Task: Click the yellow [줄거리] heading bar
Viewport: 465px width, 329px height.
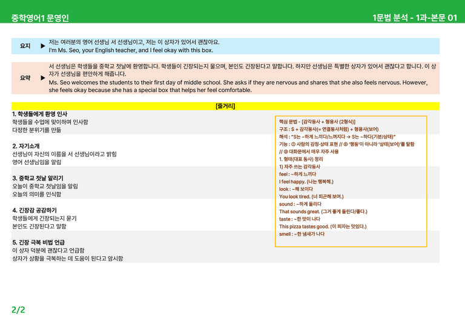Action: coord(225,106)
